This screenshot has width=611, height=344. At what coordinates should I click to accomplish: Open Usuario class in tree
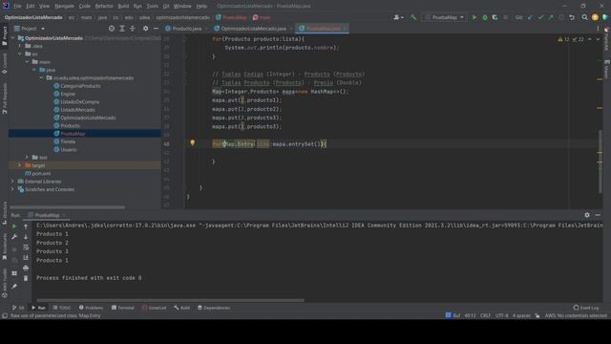coord(69,149)
